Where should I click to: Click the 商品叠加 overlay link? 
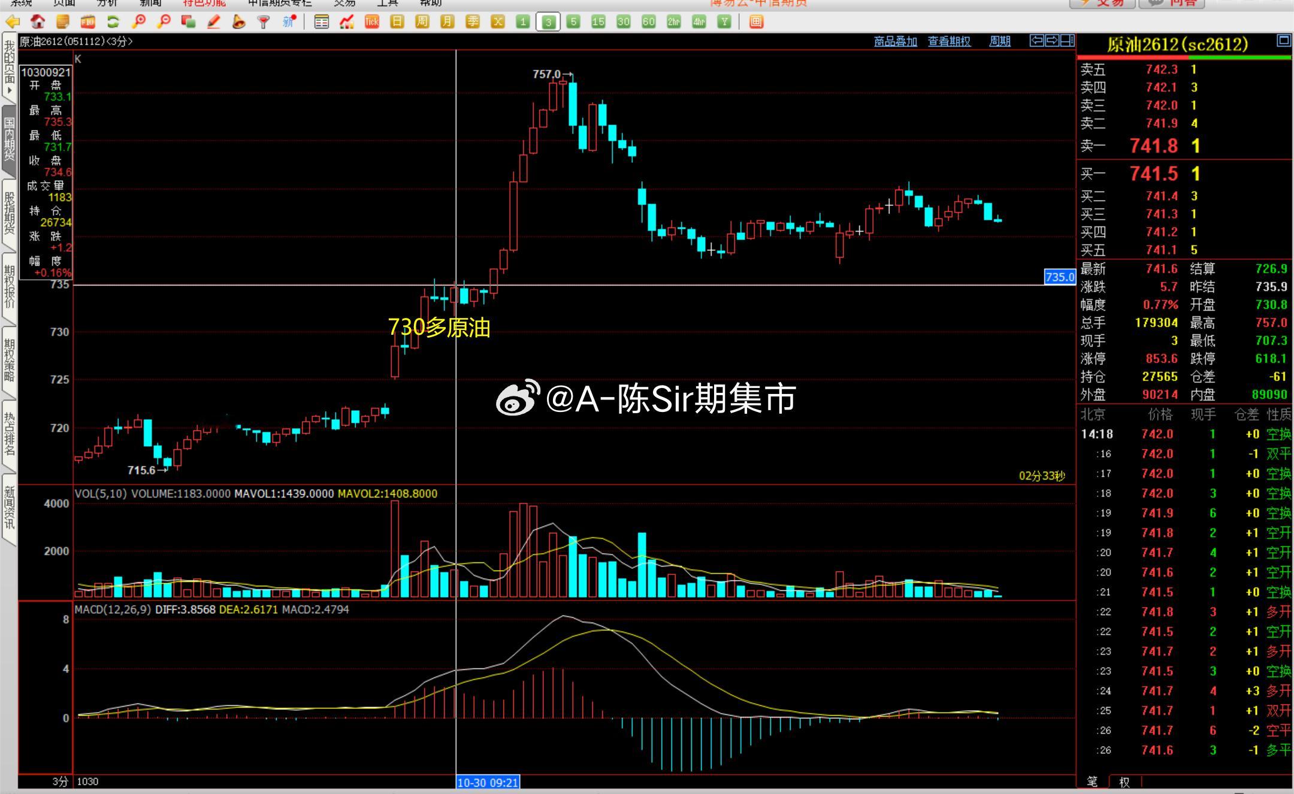896,41
